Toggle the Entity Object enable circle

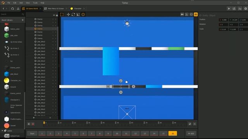(x=200, y=15)
